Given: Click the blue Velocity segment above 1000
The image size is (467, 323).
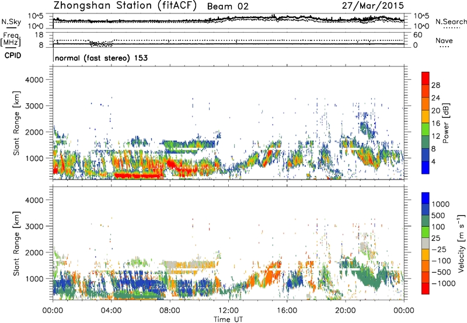Looking at the screenshot, I should pyautogui.click(x=426, y=198).
